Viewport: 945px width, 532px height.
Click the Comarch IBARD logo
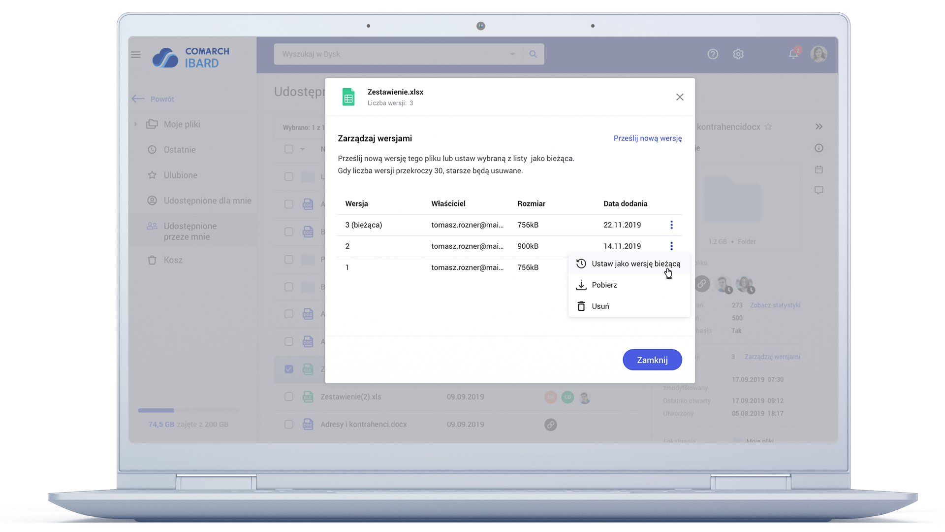(191, 58)
